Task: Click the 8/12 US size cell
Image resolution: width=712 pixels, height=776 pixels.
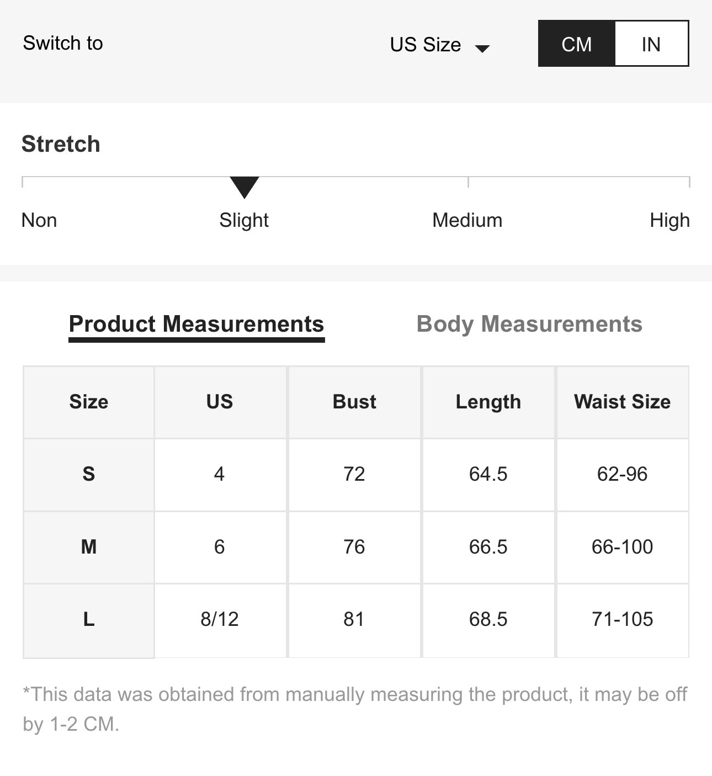Action: [220, 619]
